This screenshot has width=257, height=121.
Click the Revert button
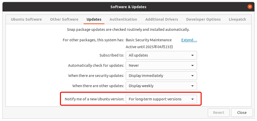218,113
